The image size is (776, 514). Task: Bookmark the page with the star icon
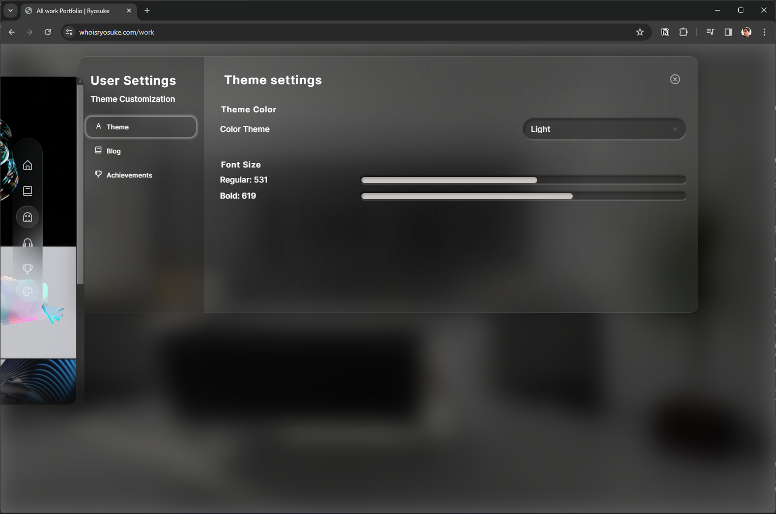click(640, 32)
